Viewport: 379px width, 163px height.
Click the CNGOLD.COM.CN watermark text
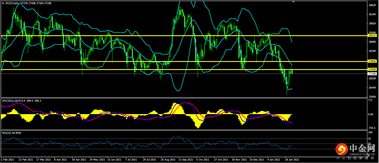pos(363,153)
